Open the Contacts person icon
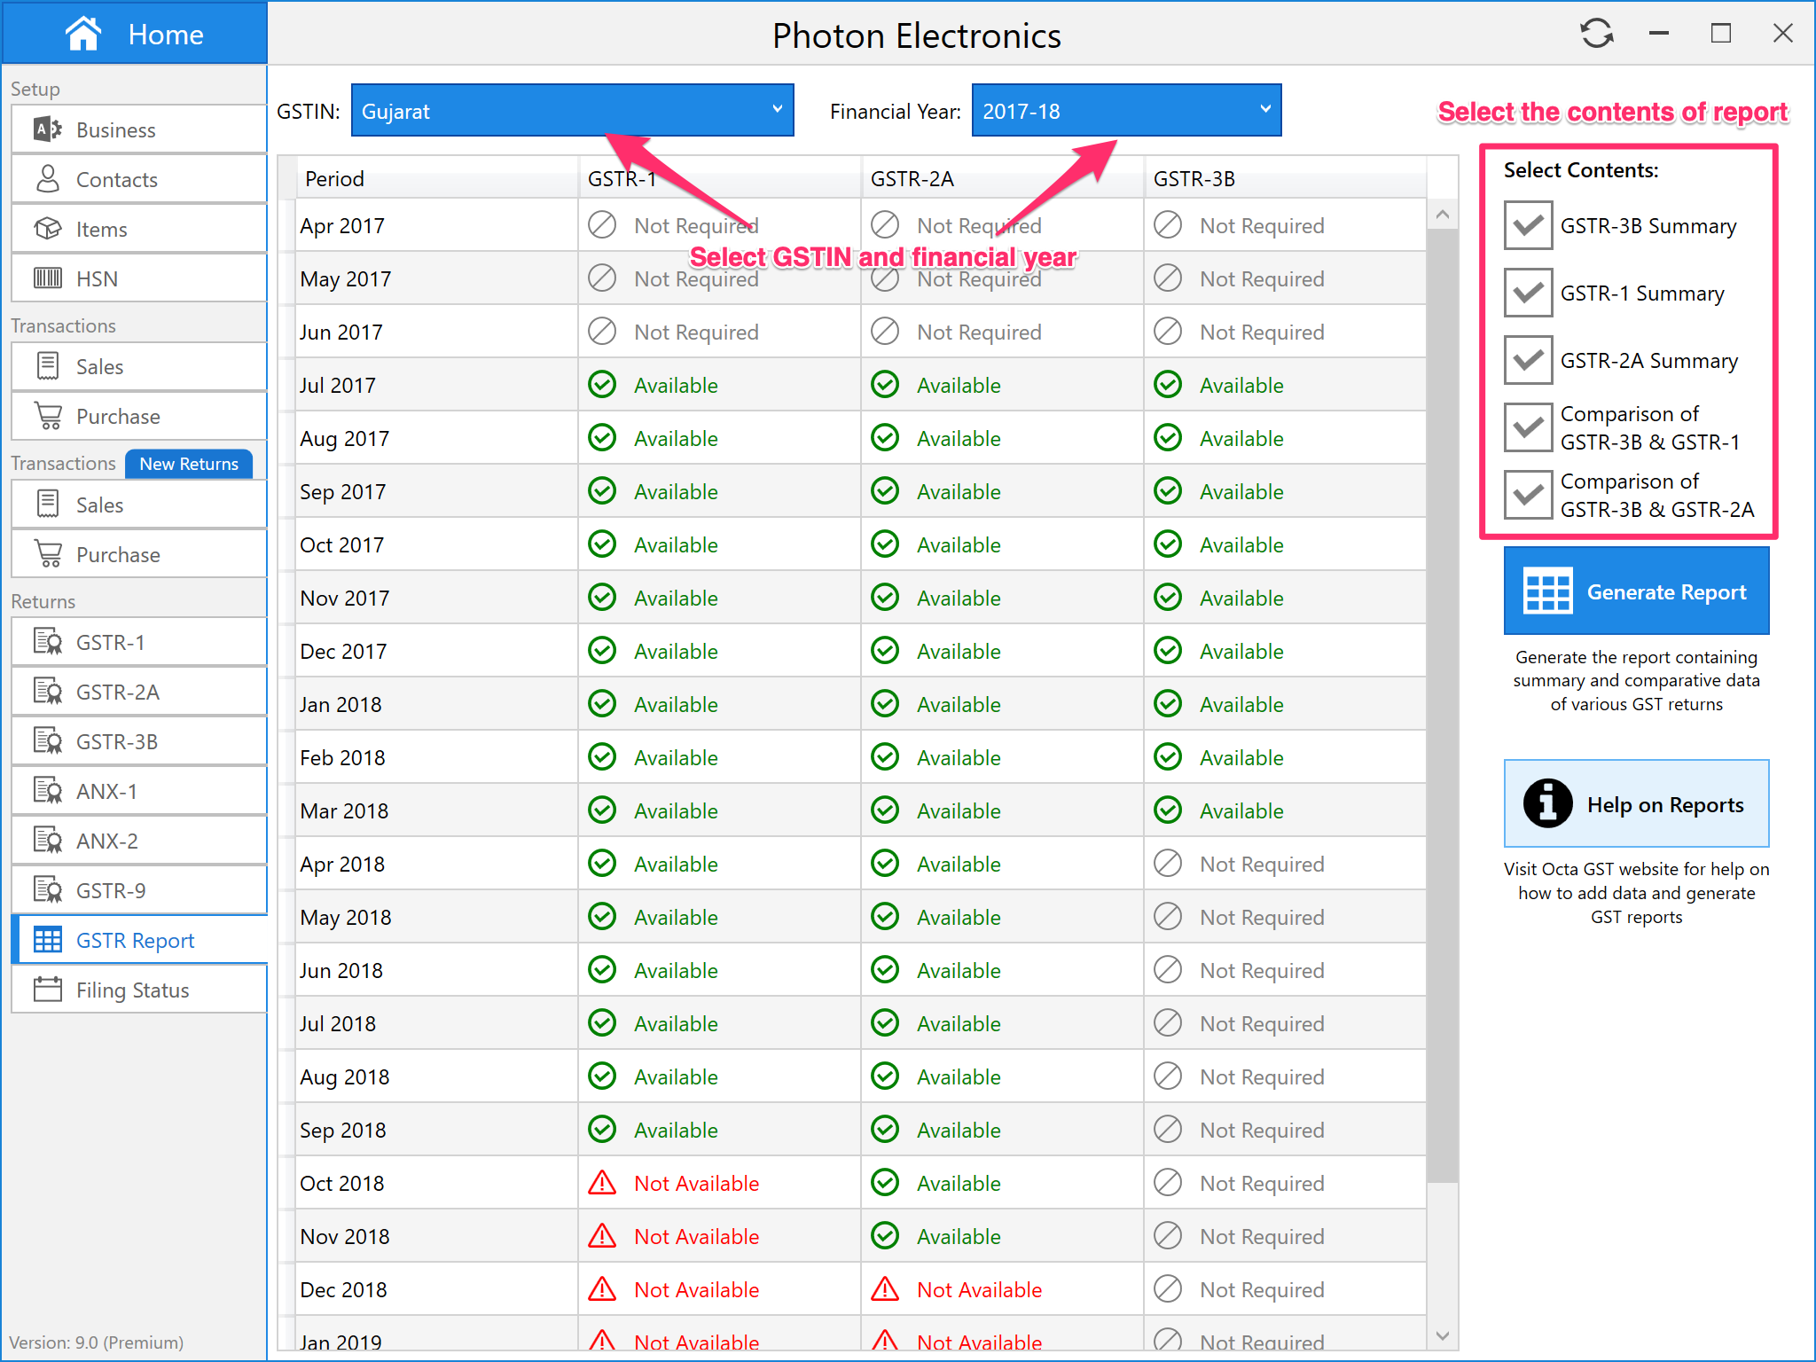Viewport: 1816px width, 1362px height. point(47,179)
